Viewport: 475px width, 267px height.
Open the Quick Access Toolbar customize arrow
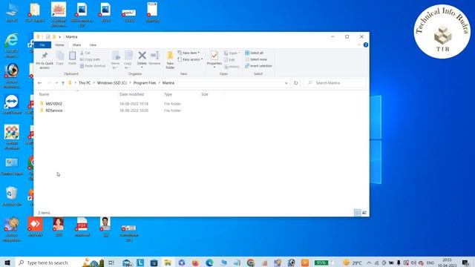[59, 37]
